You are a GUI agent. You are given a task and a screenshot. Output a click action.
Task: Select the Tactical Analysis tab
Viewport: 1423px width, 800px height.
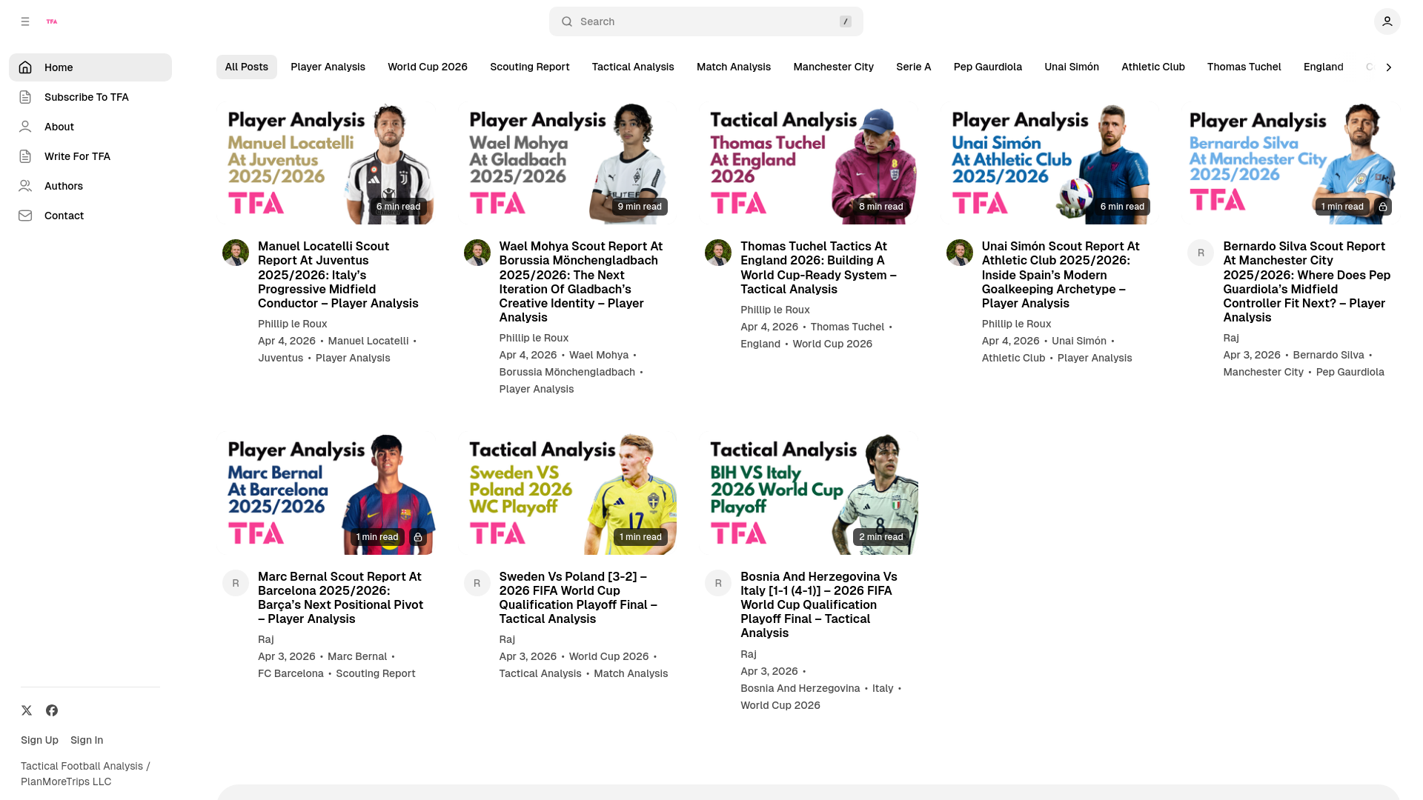(633, 67)
